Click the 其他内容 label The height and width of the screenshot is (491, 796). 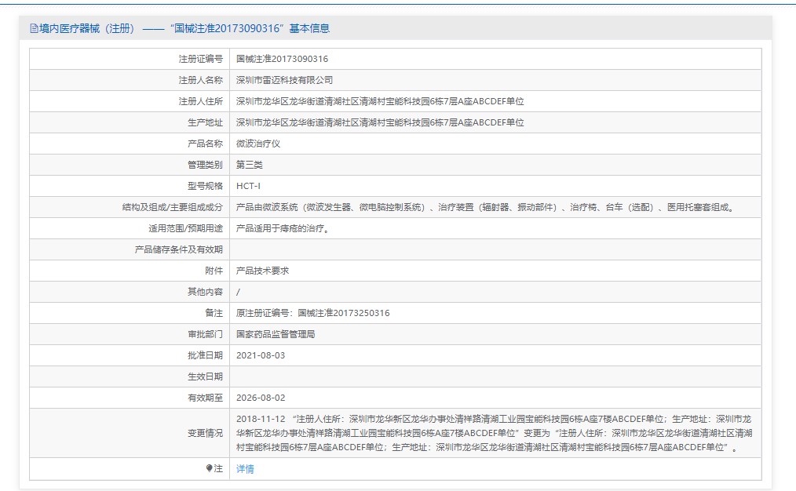pos(205,292)
